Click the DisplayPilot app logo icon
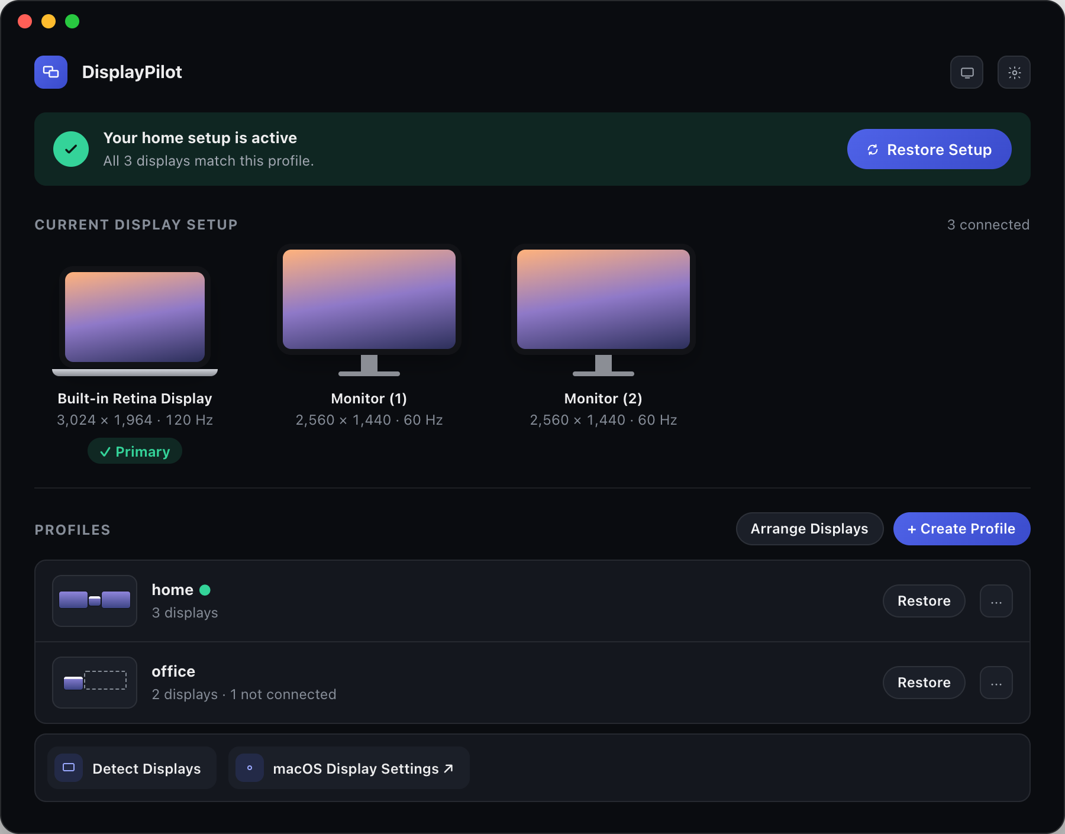The width and height of the screenshot is (1065, 834). [51, 72]
